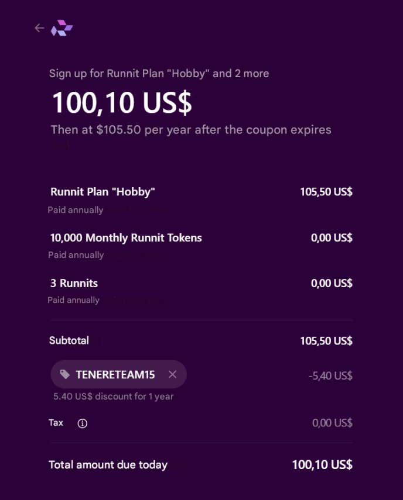Remove the TENERETEAM15 coupon
The height and width of the screenshot is (500, 403).
[x=172, y=374]
